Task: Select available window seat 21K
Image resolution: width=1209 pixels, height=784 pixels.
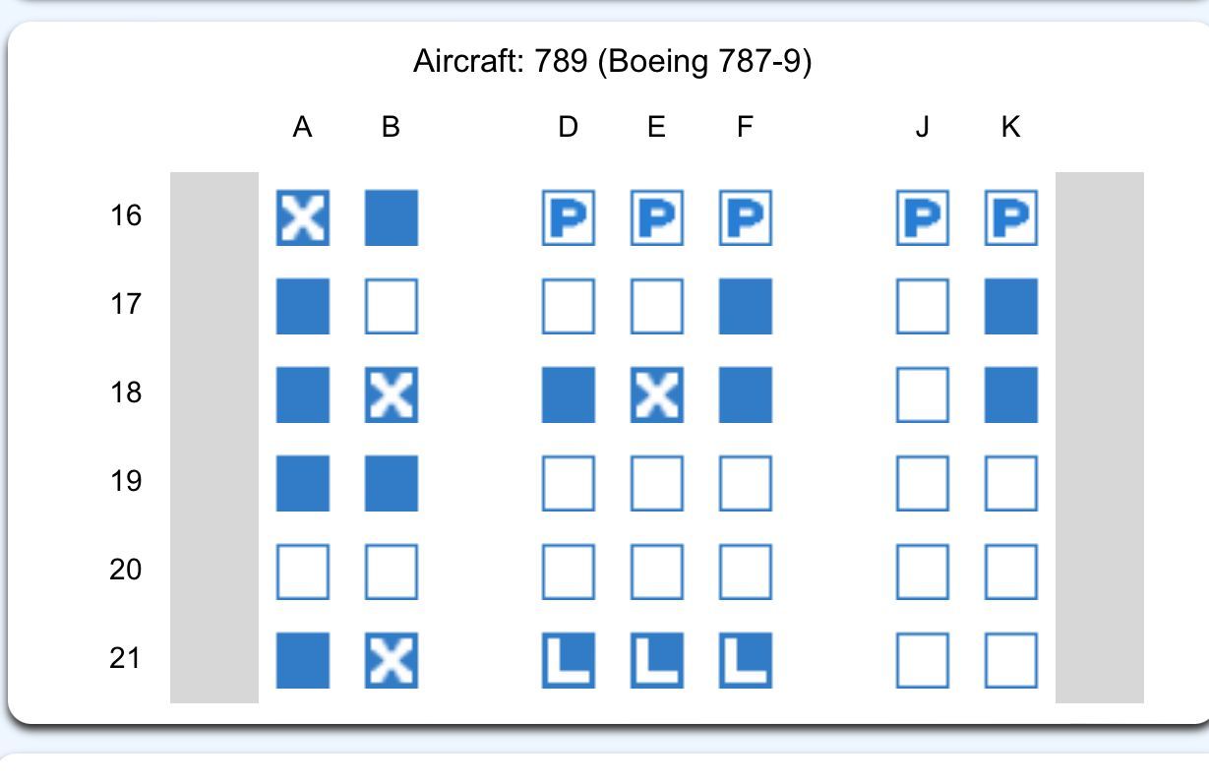Action: pos(1010,660)
